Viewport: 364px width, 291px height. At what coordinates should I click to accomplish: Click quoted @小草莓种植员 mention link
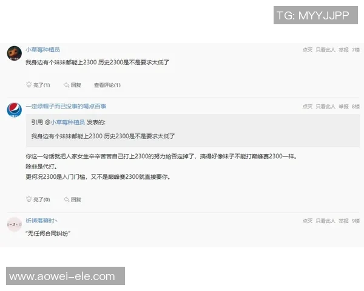coord(65,122)
